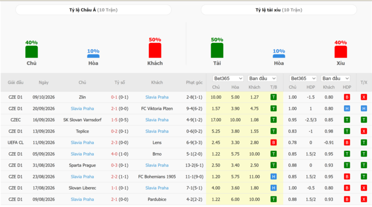
Task: Open Slavia Praha link in Sparta Prague row
Action: [157, 165]
